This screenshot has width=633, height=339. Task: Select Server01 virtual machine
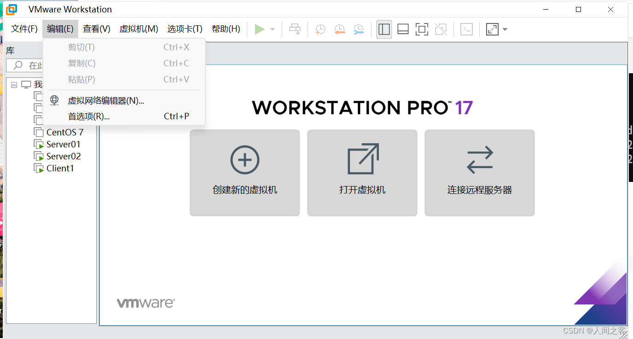[x=64, y=145]
